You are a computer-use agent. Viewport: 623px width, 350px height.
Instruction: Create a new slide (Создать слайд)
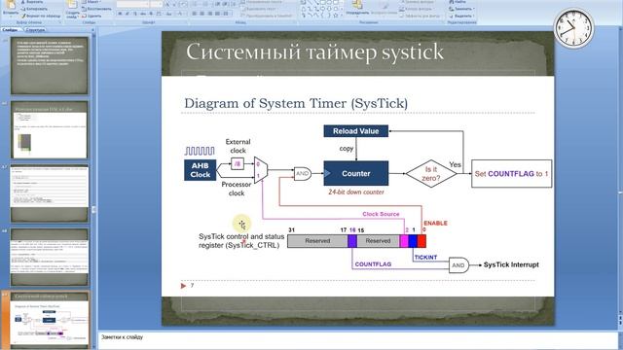click(72, 10)
